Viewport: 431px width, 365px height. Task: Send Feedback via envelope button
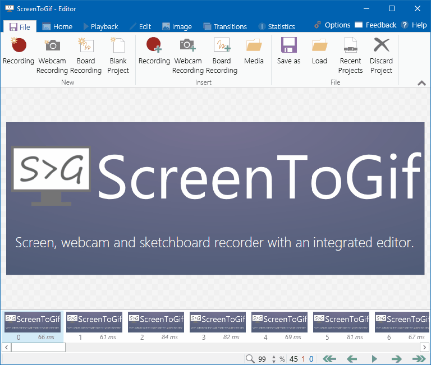coord(375,25)
